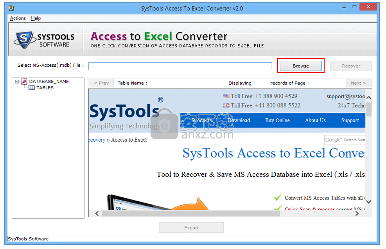
Task: Close the Access To Excel Converter window
Action: click(x=368, y=7)
